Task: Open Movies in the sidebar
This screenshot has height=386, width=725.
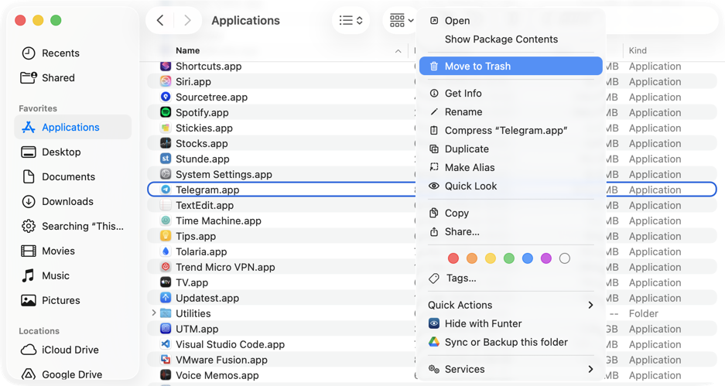Action: tap(73, 251)
